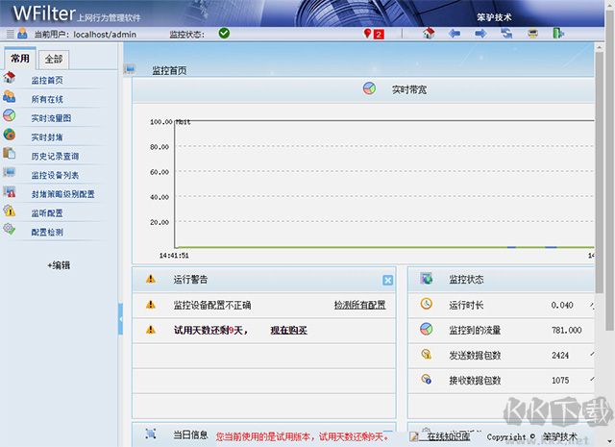Click the 配置检测 gear icon
This screenshot has width=615, height=447.
click(10, 229)
